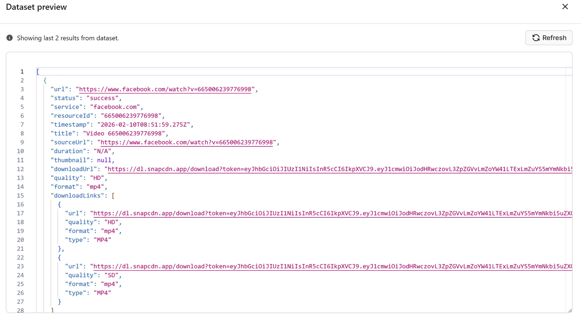Image resolution: width=581 pixels, height=317 pixels.
Task: Select the "quality": "HD" value on line 13
Action: (99, 178)
